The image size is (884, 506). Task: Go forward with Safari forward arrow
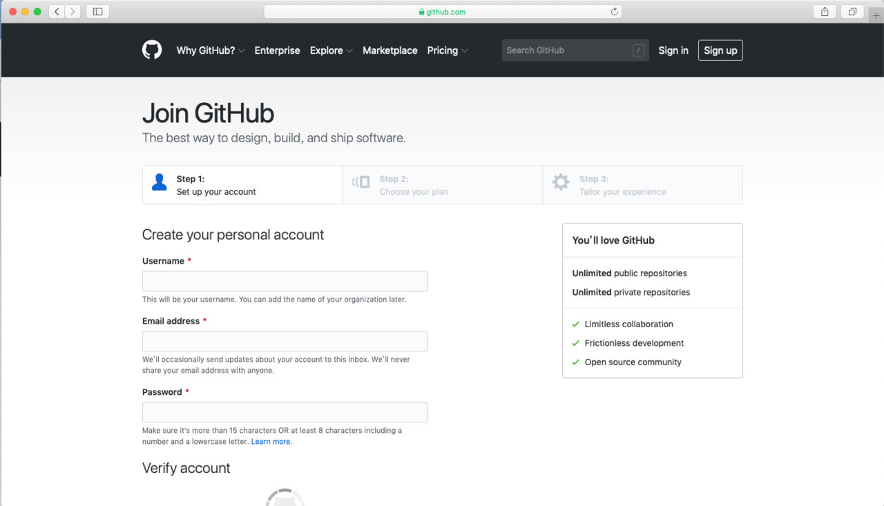click(73, 12)
